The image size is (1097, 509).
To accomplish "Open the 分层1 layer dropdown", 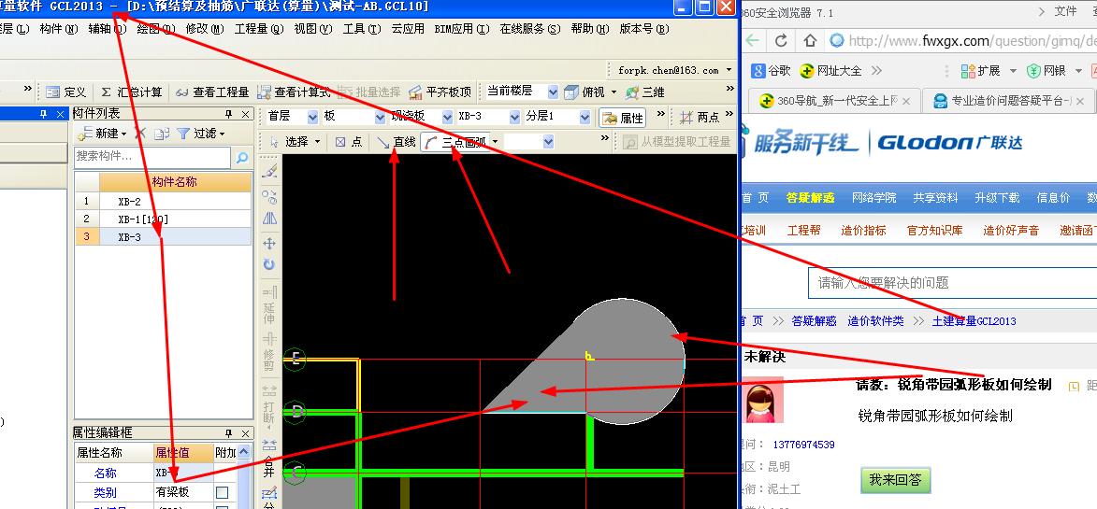I will 585,117.
